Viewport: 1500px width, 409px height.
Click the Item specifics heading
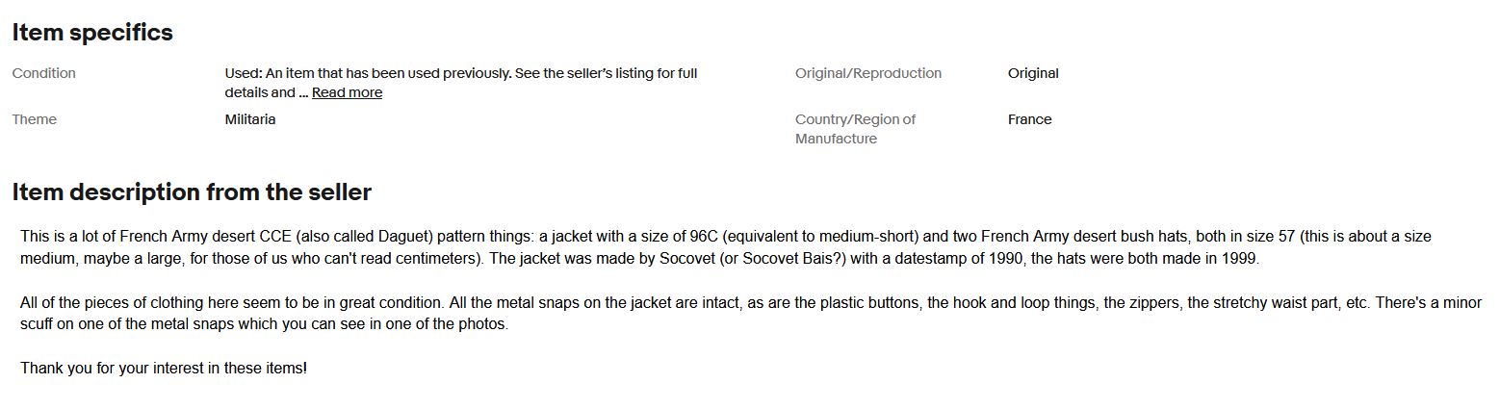pos(92,33)
